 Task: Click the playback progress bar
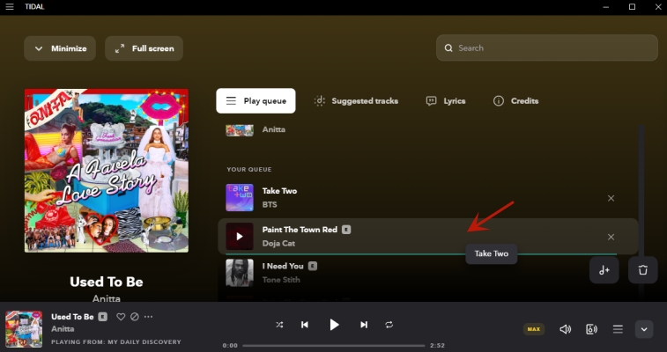pyautogui.click(x=333, y=346)
